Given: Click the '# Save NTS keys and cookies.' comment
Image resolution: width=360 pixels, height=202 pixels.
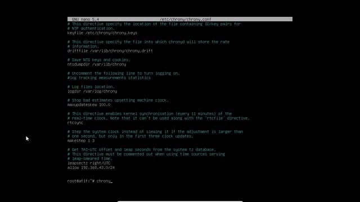Looking at the screenshot, I should [x=99, y=60].
